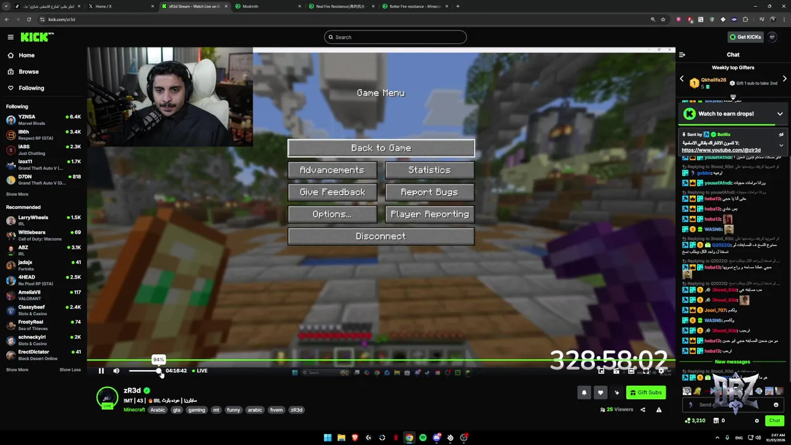Viewport: 791px width, 445px height.
Task: Collapse the Watch to earn drops banner
Action: pos(780,114)
